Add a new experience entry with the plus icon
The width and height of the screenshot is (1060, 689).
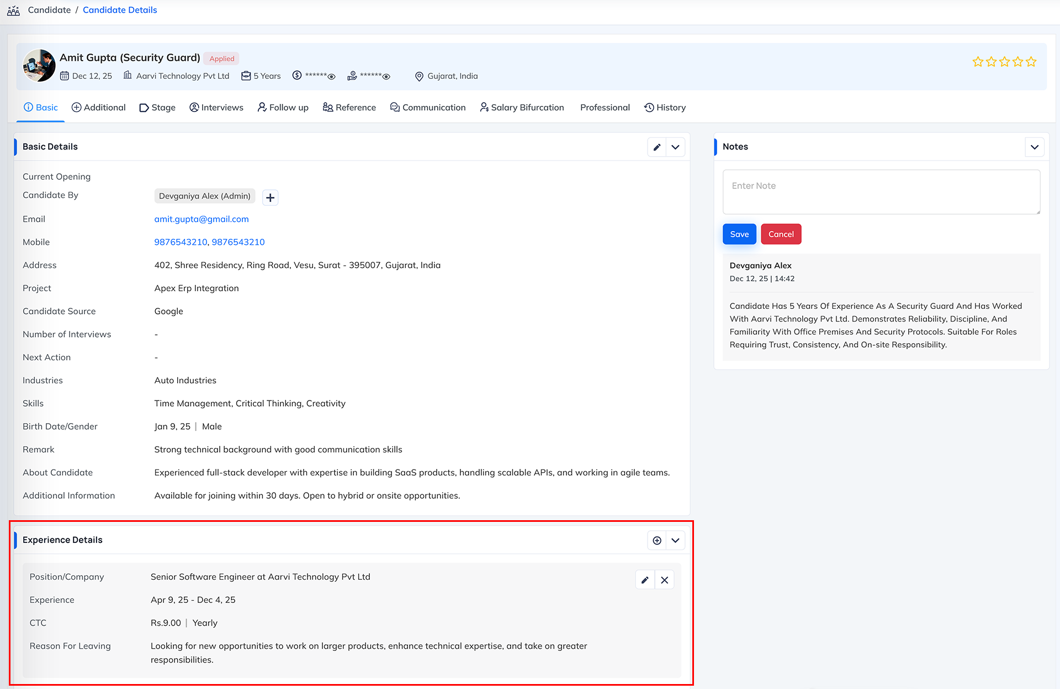[656, 541]
